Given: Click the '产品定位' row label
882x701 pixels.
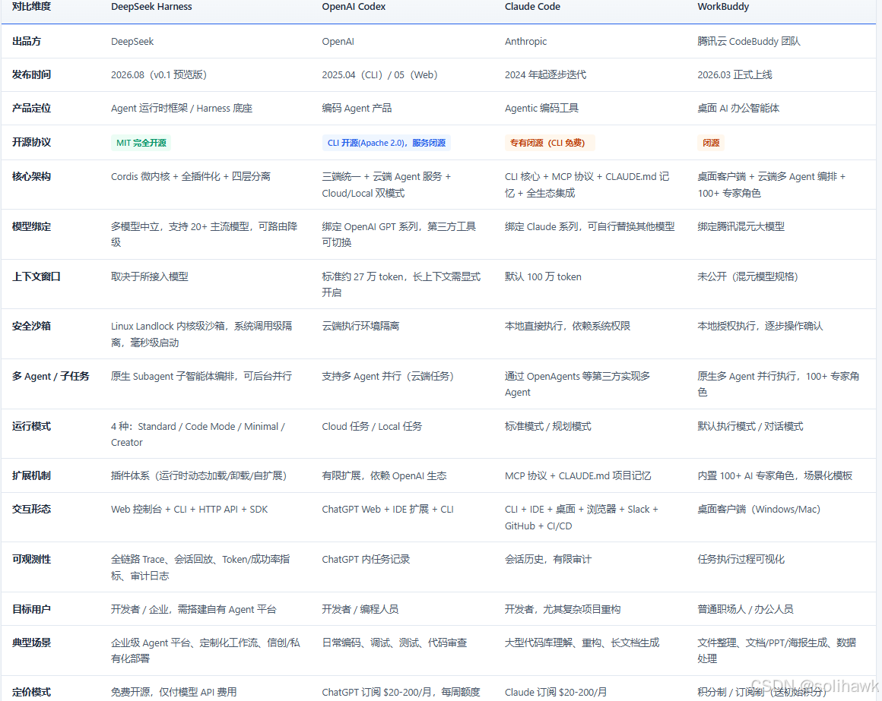Looking at the screenshot, I should 31,109.
